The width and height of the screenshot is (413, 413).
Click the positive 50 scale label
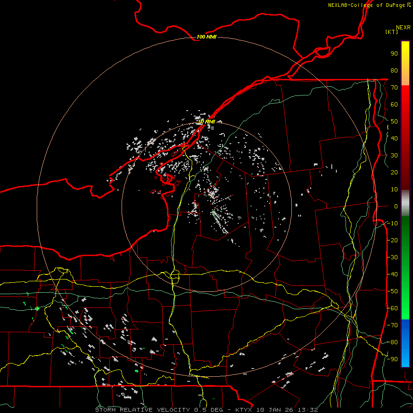tap(394, 122)
